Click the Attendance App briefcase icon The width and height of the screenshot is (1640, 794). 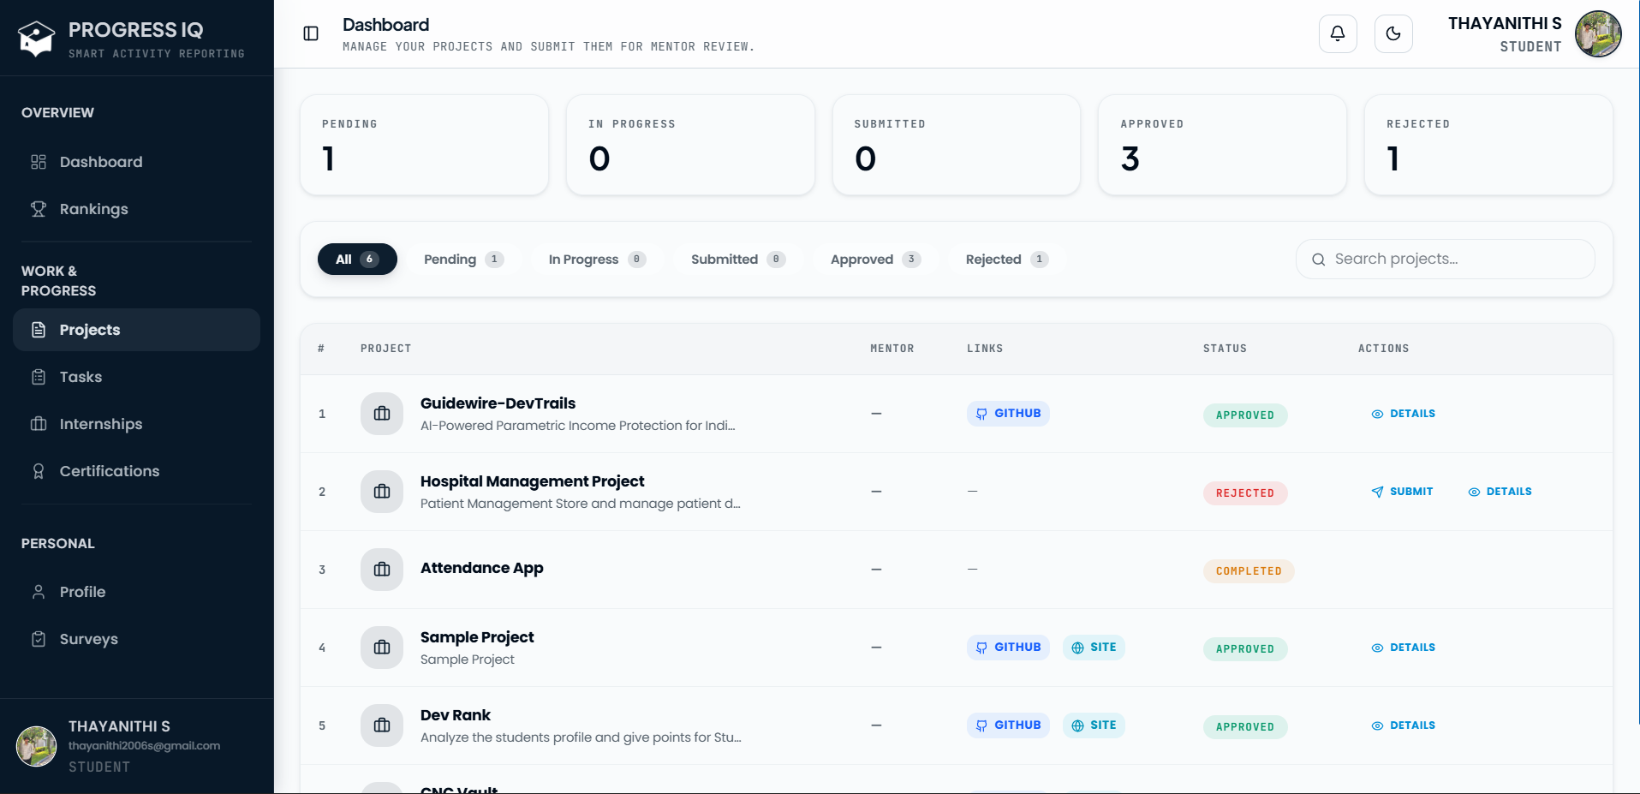pos(382,570)
